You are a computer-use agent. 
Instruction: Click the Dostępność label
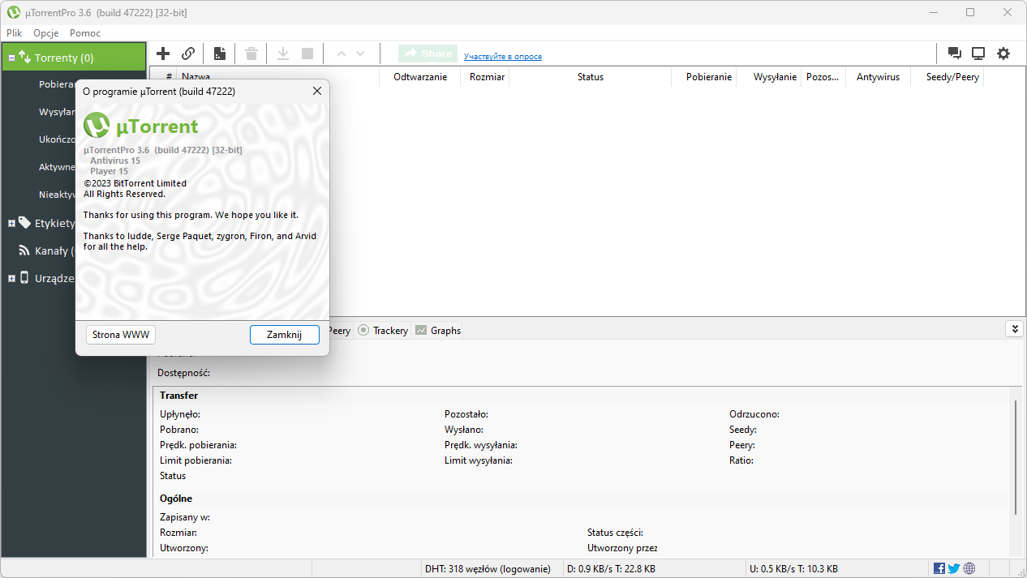183,373
